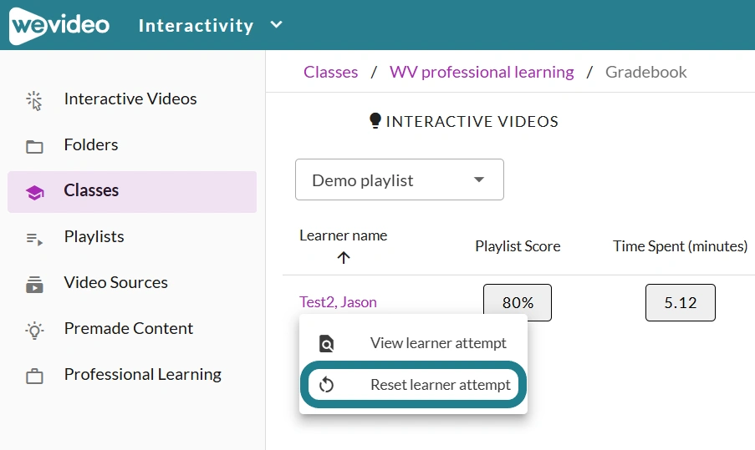
Task: Click the Folders icon in the sidebar
Action: pyautogui.click(x=34, y=146)
